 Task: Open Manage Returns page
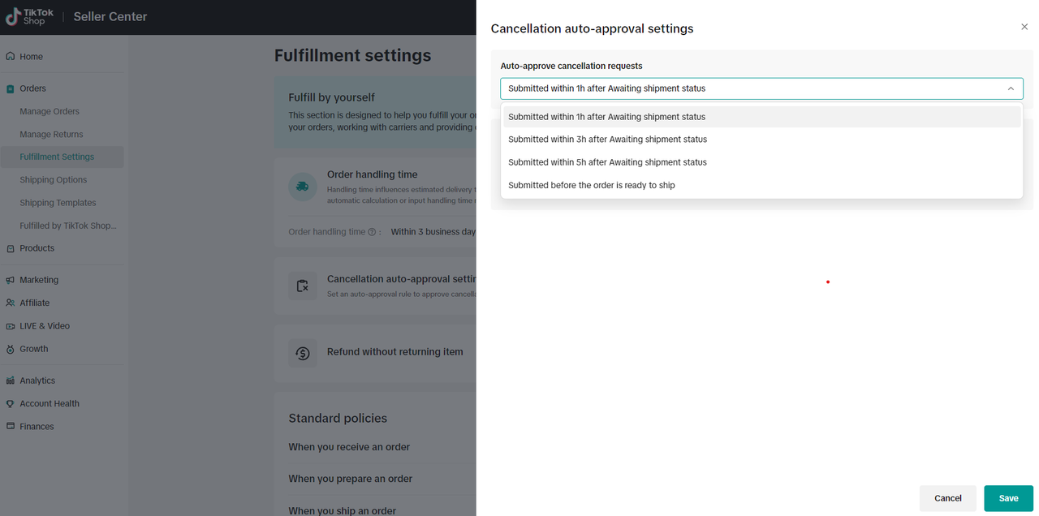coord(51,134)
